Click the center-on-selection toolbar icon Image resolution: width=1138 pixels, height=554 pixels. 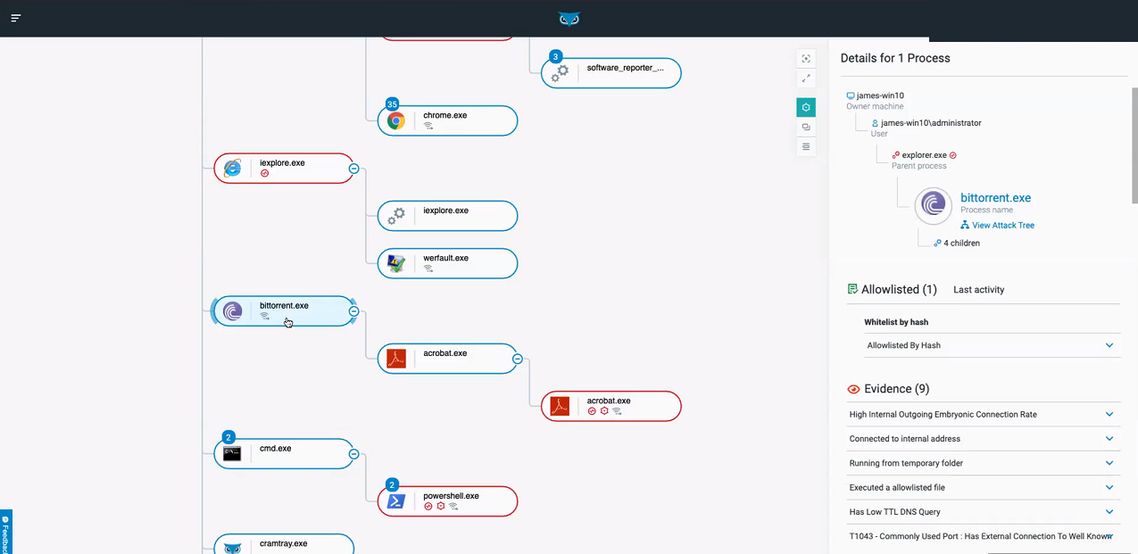pyautogui.click(x=806, y=59)
